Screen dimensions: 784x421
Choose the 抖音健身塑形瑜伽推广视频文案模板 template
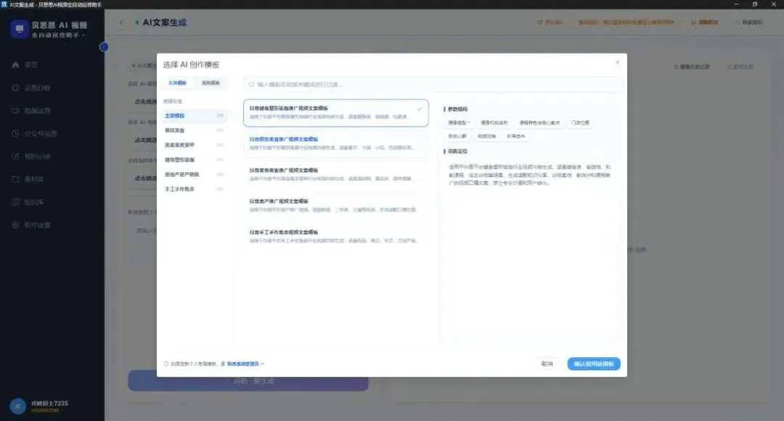[x=336, y=112]
